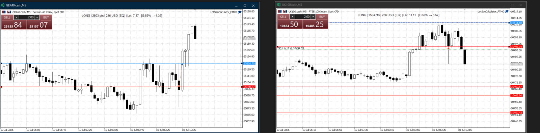This screenshot has height=133, width=540.
Task: Click 10 Jul 08:55 time label in UK100
Action: click(413, 130)
